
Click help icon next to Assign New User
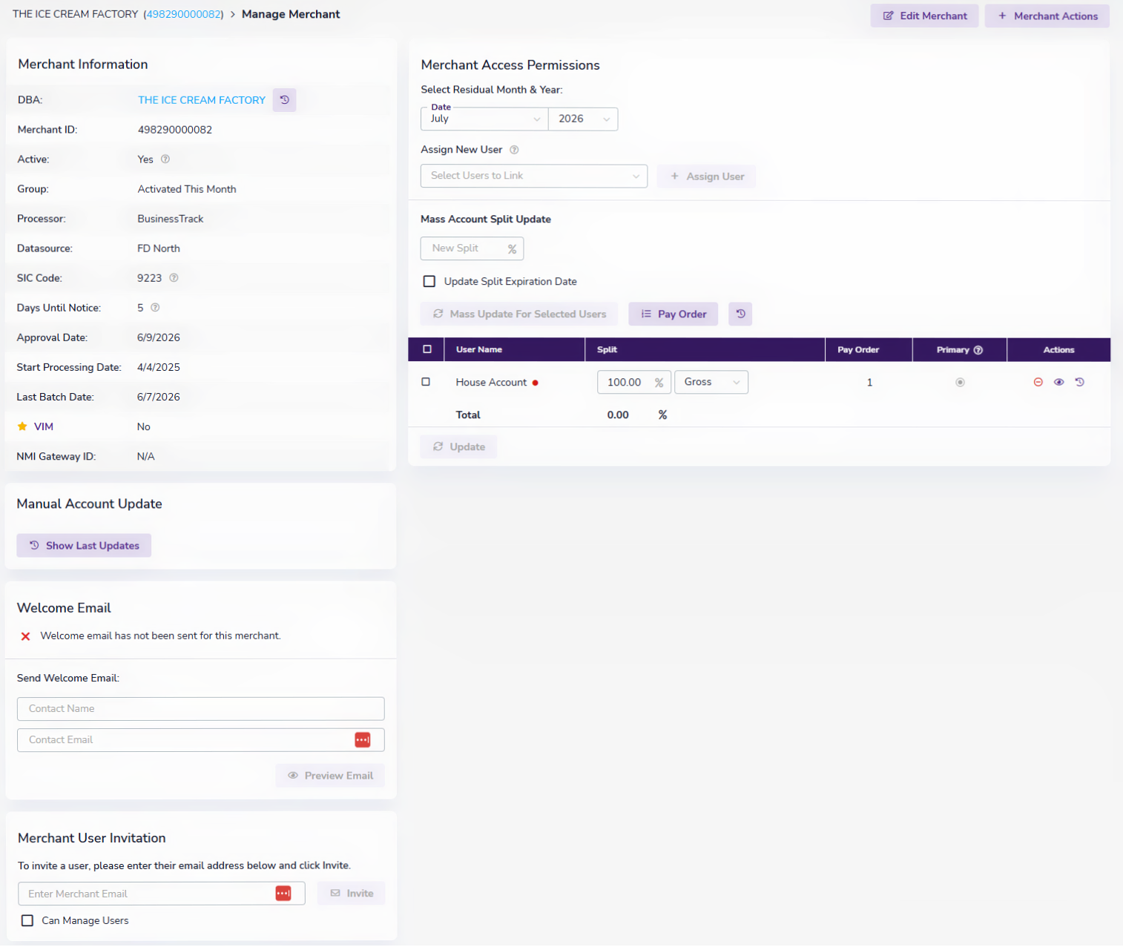[x=514, y=150]
